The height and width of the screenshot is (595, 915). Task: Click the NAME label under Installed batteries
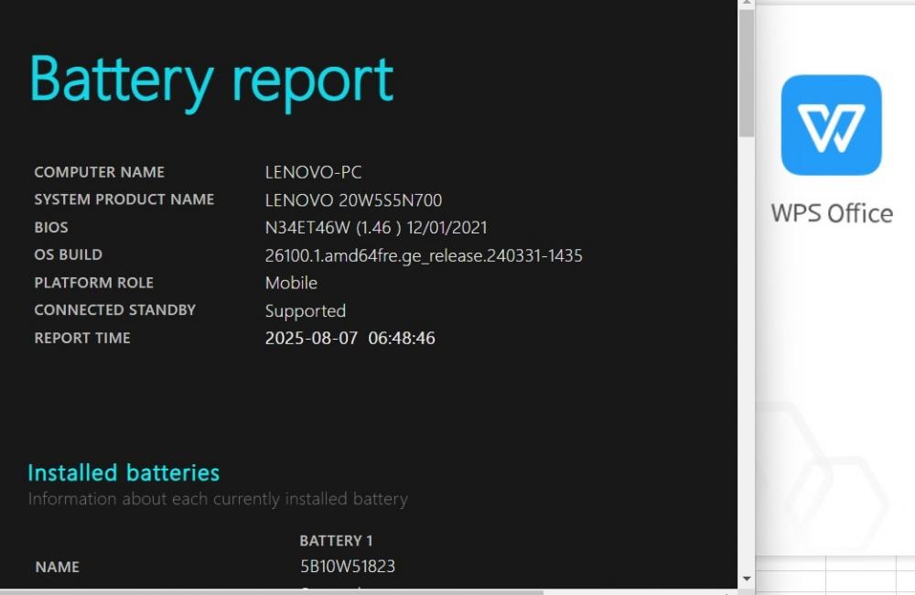[x=57, y=567]
